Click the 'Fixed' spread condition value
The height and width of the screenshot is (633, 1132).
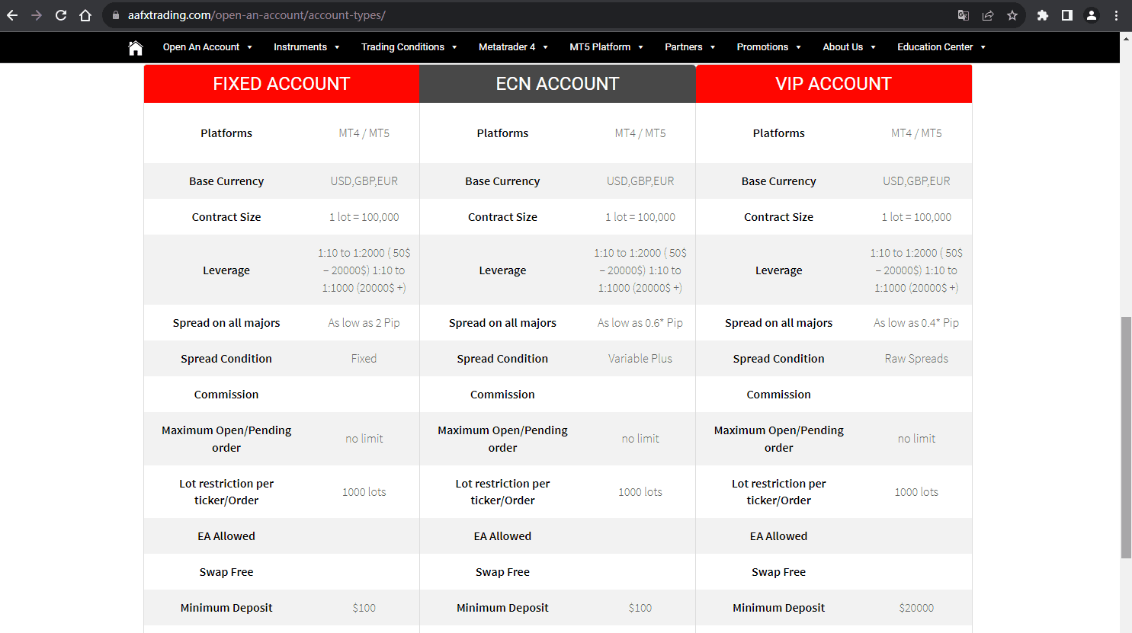tap(364, 359)
